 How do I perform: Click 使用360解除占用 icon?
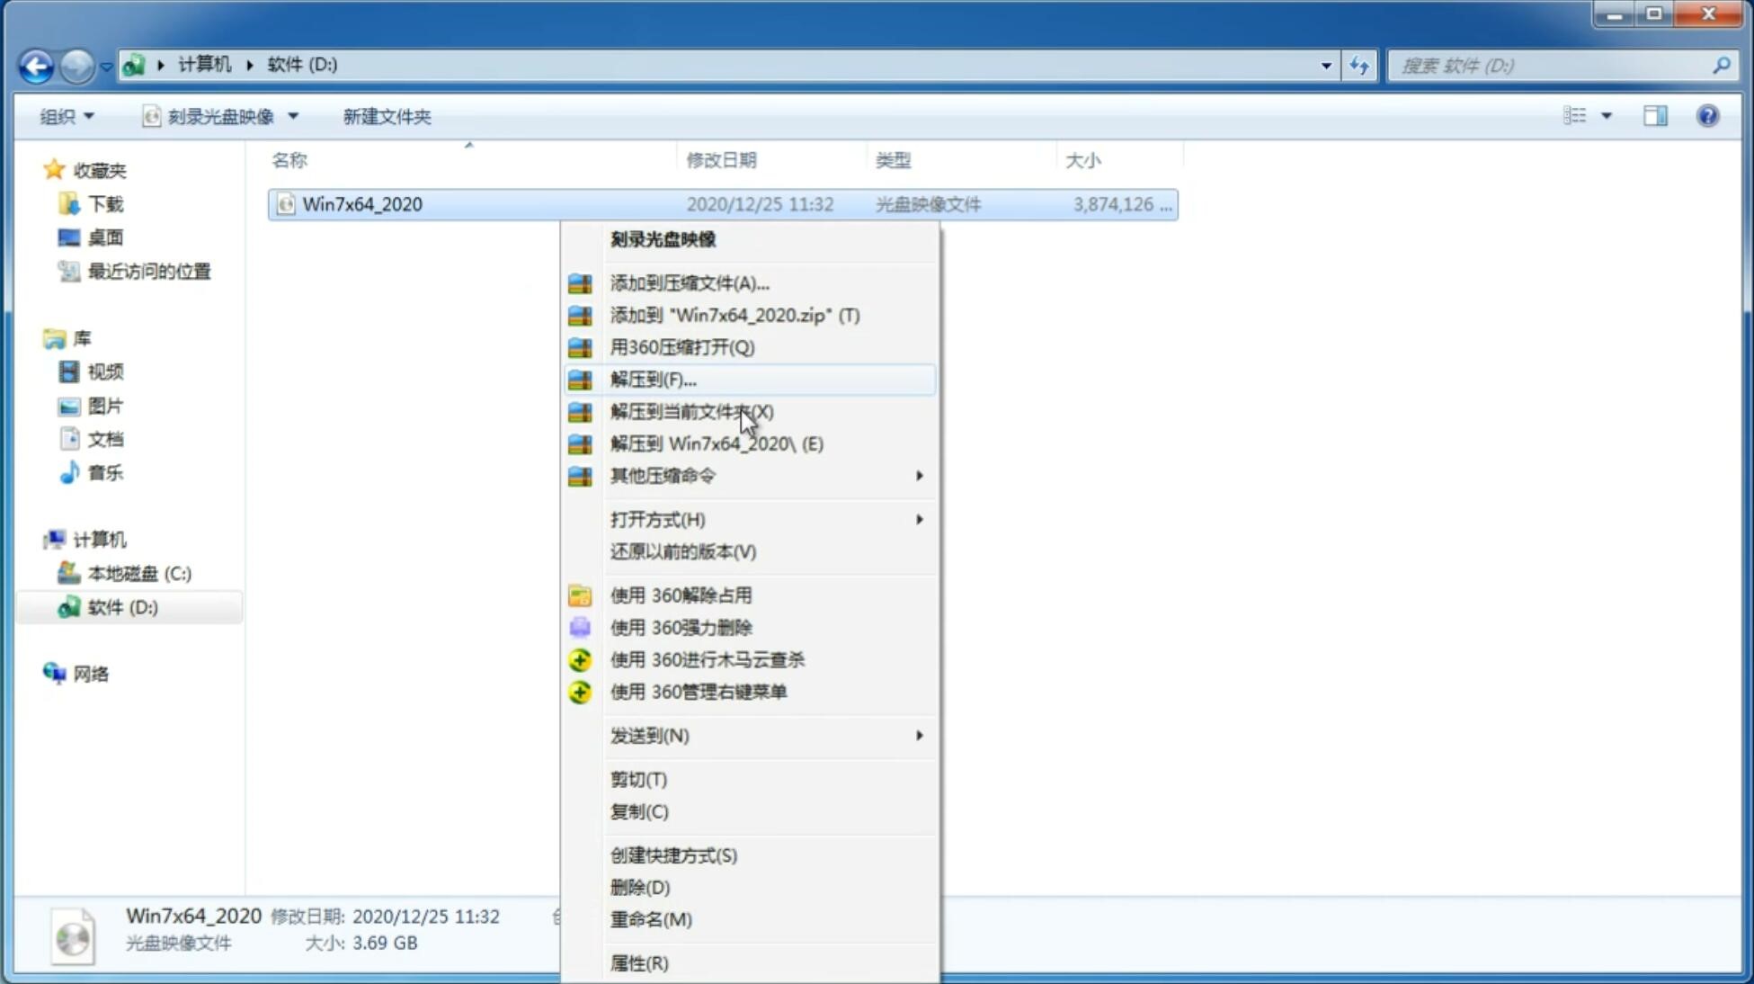click(x=580, y=595)
